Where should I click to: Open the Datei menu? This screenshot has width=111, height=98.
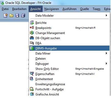pyautogui.click(x=5, y=9)
